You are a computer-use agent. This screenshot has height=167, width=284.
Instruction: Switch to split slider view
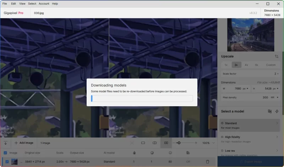click(x=154, y=143)
